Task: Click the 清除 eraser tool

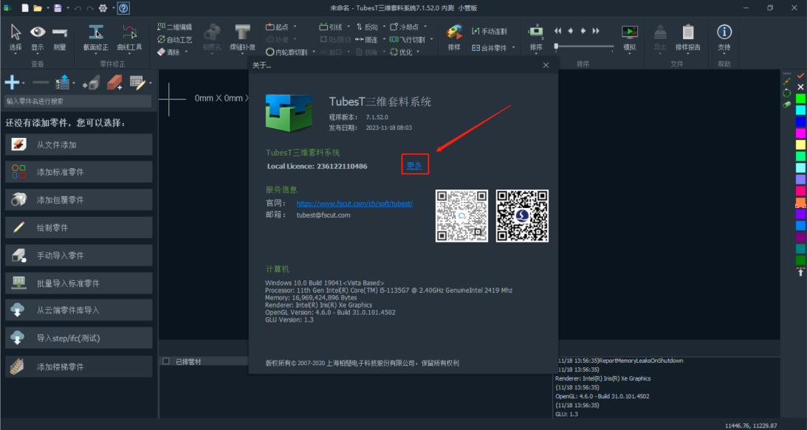Action: point(168,52)
